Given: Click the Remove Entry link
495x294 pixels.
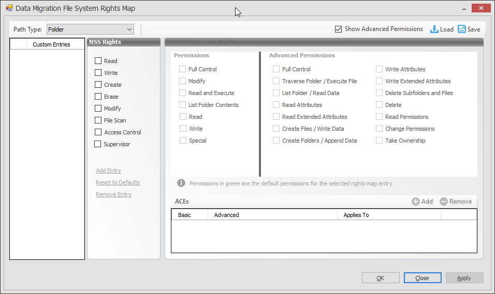Looking at the screenshot, I should [x=113, y=194].
